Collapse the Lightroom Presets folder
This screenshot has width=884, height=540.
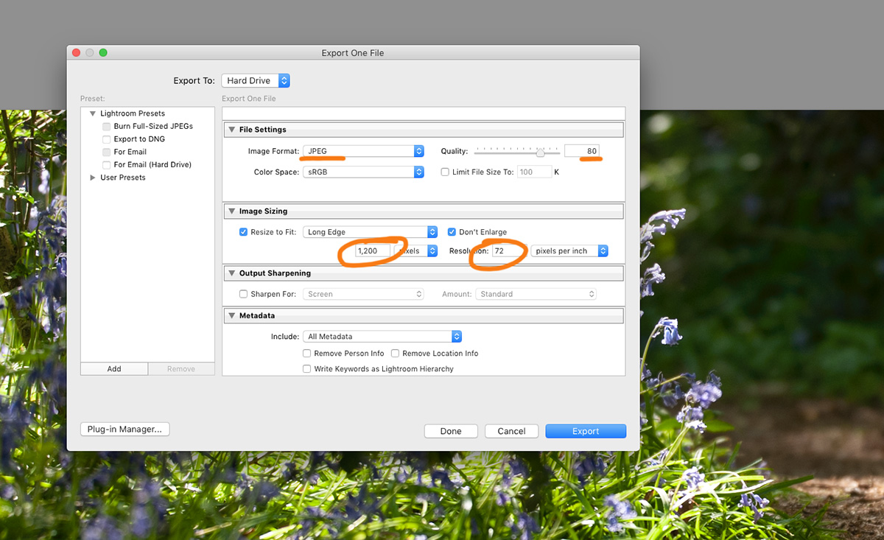[x=93, y=113]
